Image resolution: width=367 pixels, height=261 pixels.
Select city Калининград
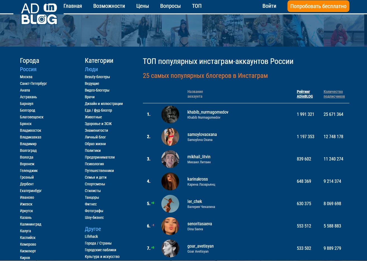[31, 224]
